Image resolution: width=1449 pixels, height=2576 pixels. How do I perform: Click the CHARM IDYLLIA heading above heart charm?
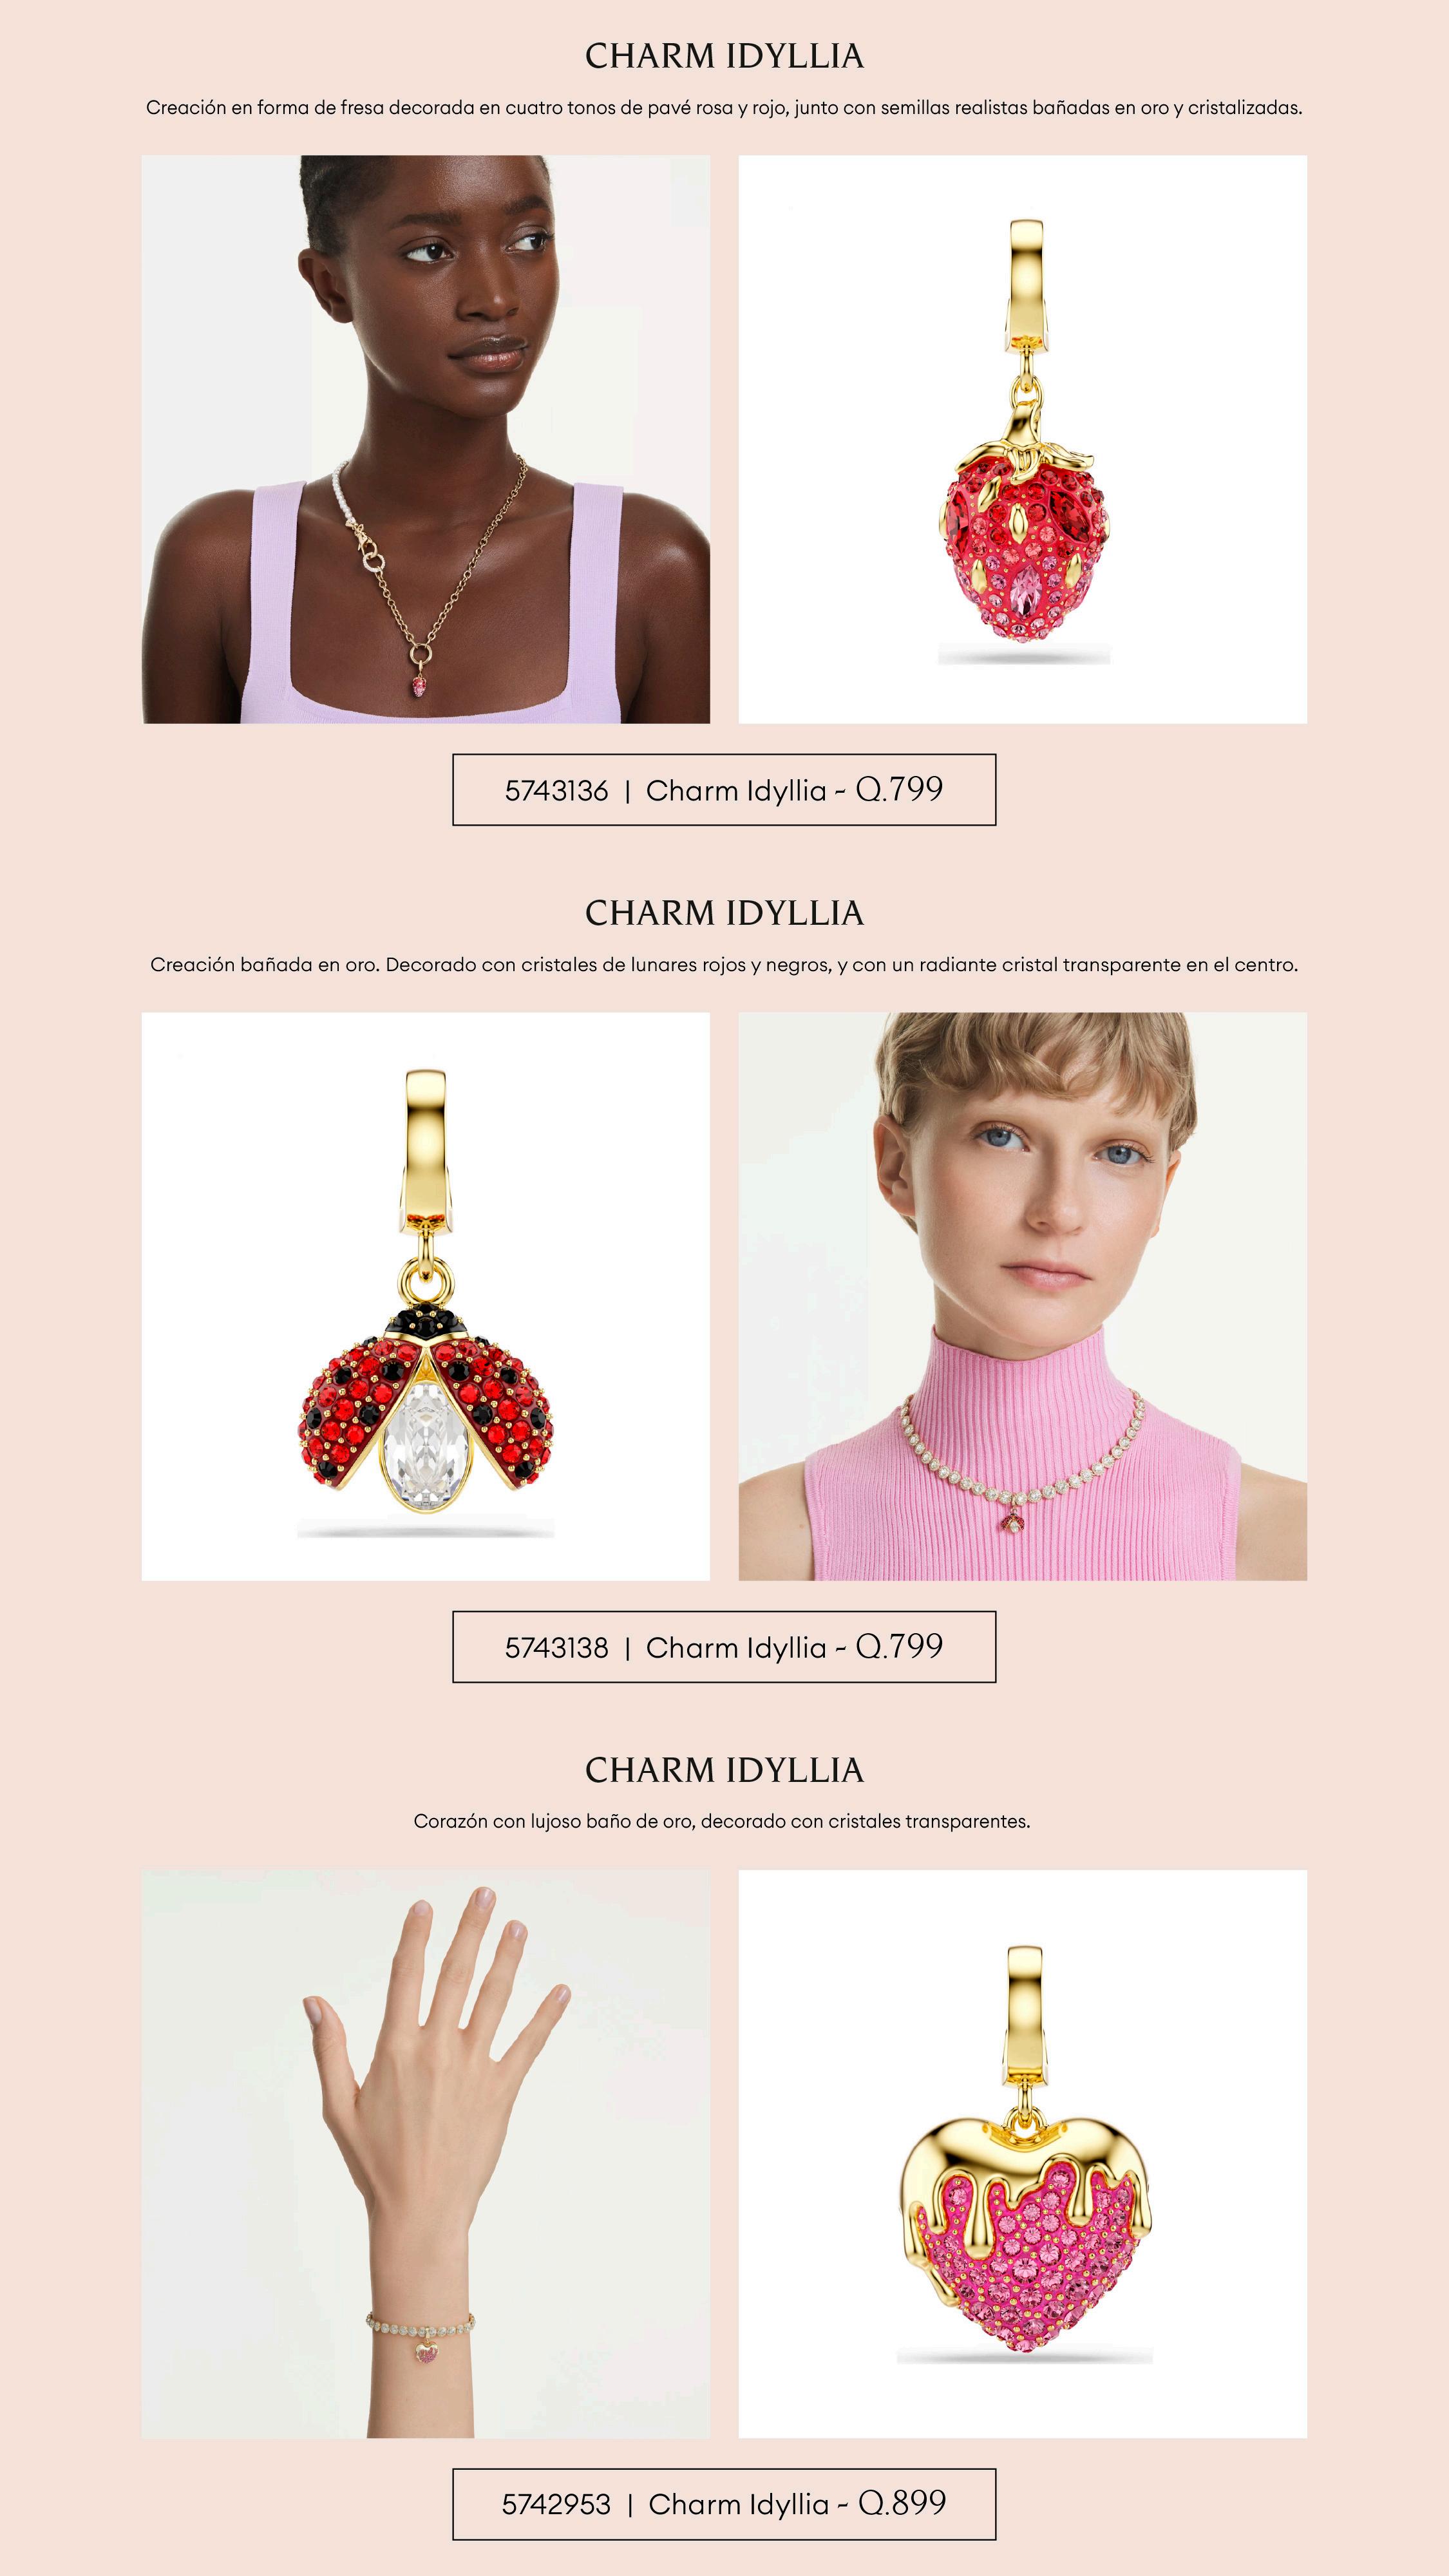click(724, 1770)
